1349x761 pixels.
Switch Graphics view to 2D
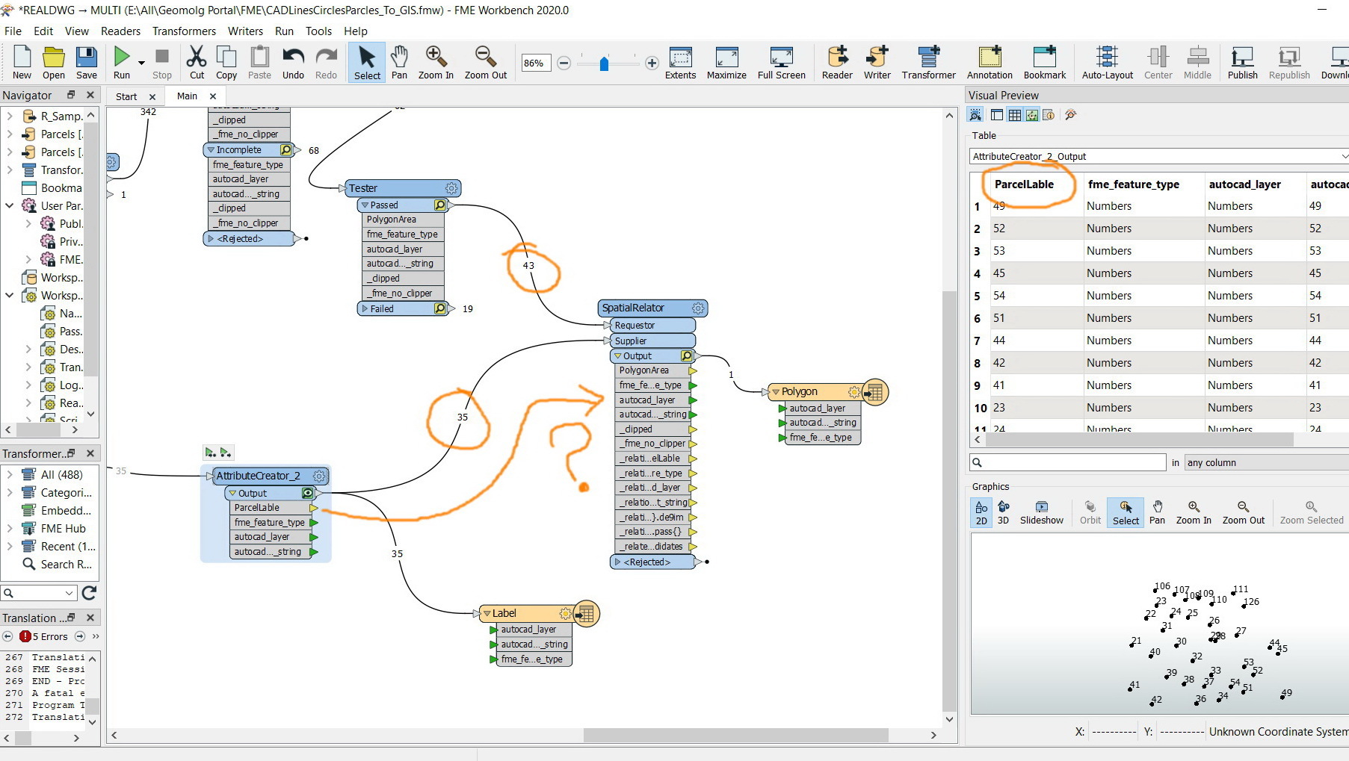981,512
